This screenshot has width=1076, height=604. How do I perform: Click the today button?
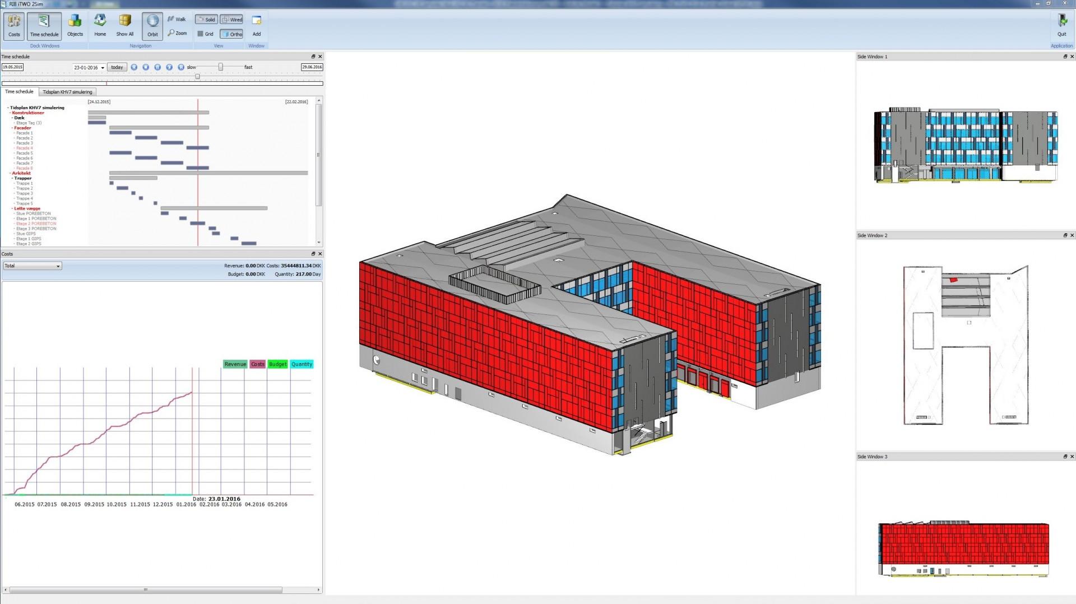click(x=117, y=67)
